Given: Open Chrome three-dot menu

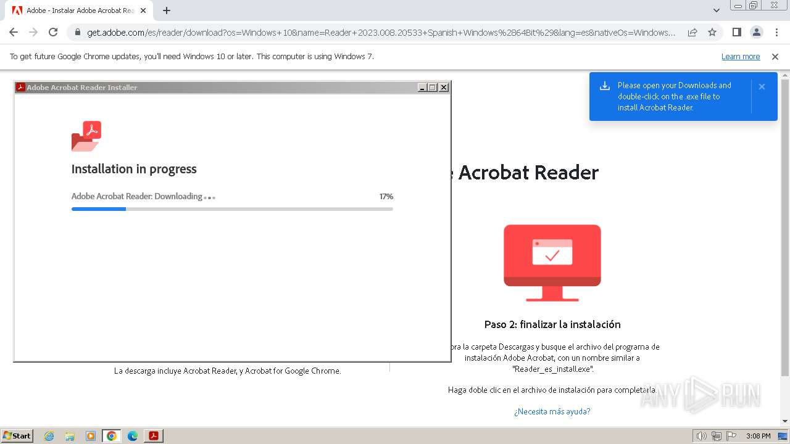Looking at the screenshot, I should pyautogui.click(x=776, y=32).
